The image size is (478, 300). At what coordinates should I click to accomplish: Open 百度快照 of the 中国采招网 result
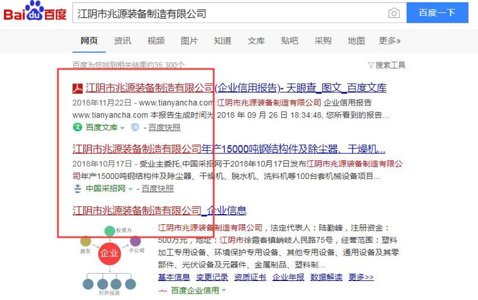[x=157, y=188]
